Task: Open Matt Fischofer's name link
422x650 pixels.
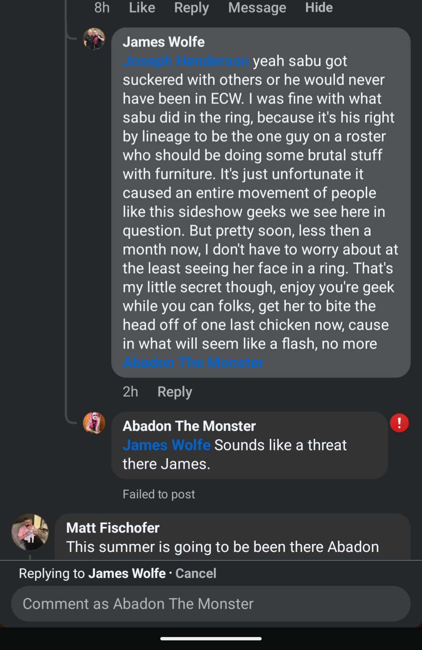Action: pos(113,528)
